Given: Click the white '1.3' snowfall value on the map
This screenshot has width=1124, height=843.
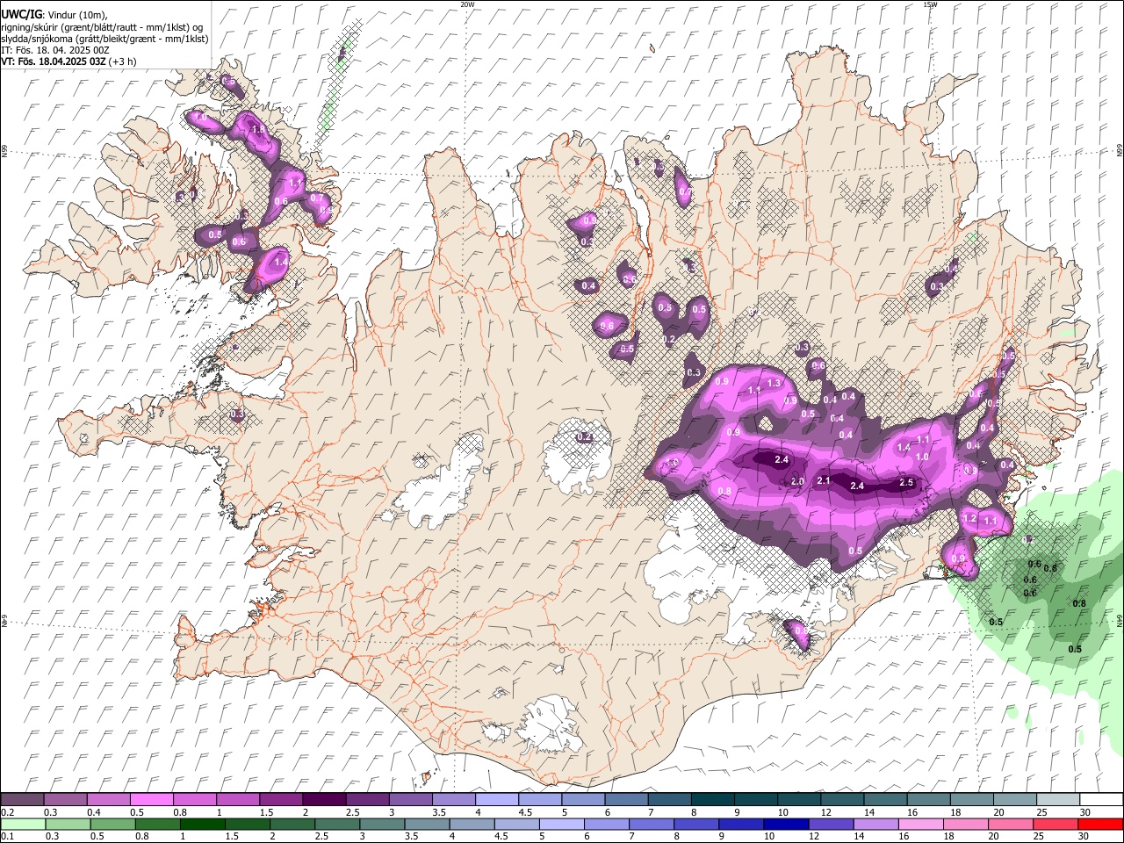Looking at the screenshot, I should point(774,383).
